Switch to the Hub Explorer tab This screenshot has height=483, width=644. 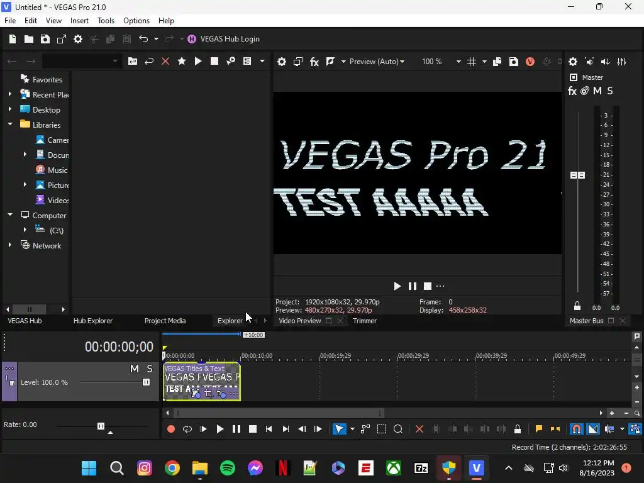click(93, 321)
